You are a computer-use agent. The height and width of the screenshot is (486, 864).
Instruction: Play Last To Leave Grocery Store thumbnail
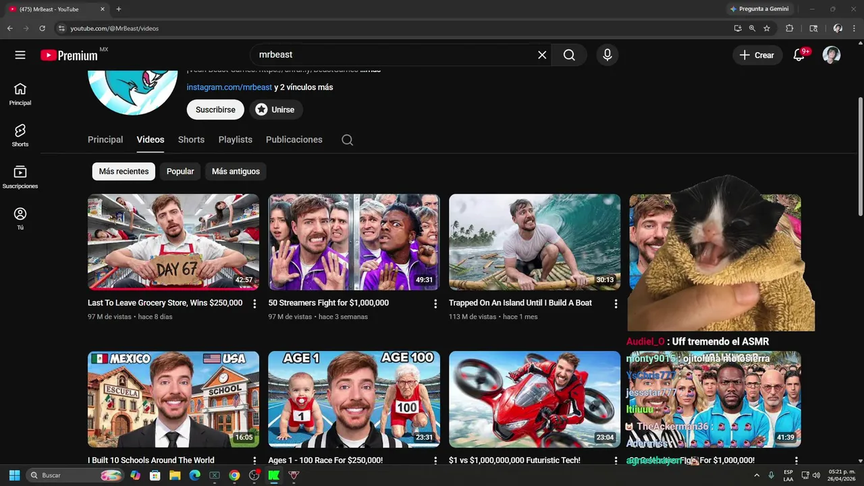[173, 242]
